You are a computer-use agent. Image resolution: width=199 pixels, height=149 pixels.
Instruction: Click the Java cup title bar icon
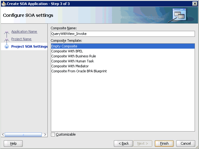[x=4, y=4]
